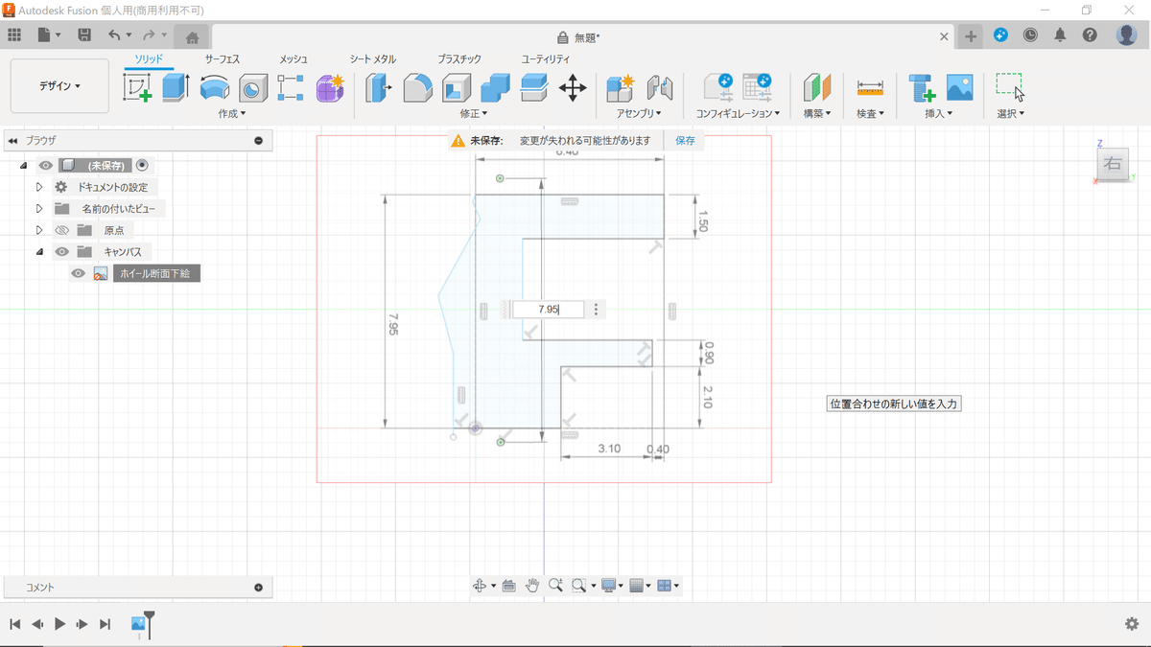Open the 挿入 dropdown menu
This screenshot has width=1151, height=647.
[938, 113]
